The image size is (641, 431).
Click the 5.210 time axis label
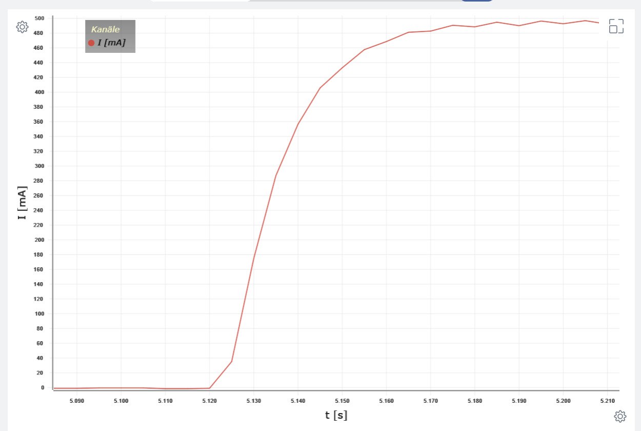coord(607,400)
